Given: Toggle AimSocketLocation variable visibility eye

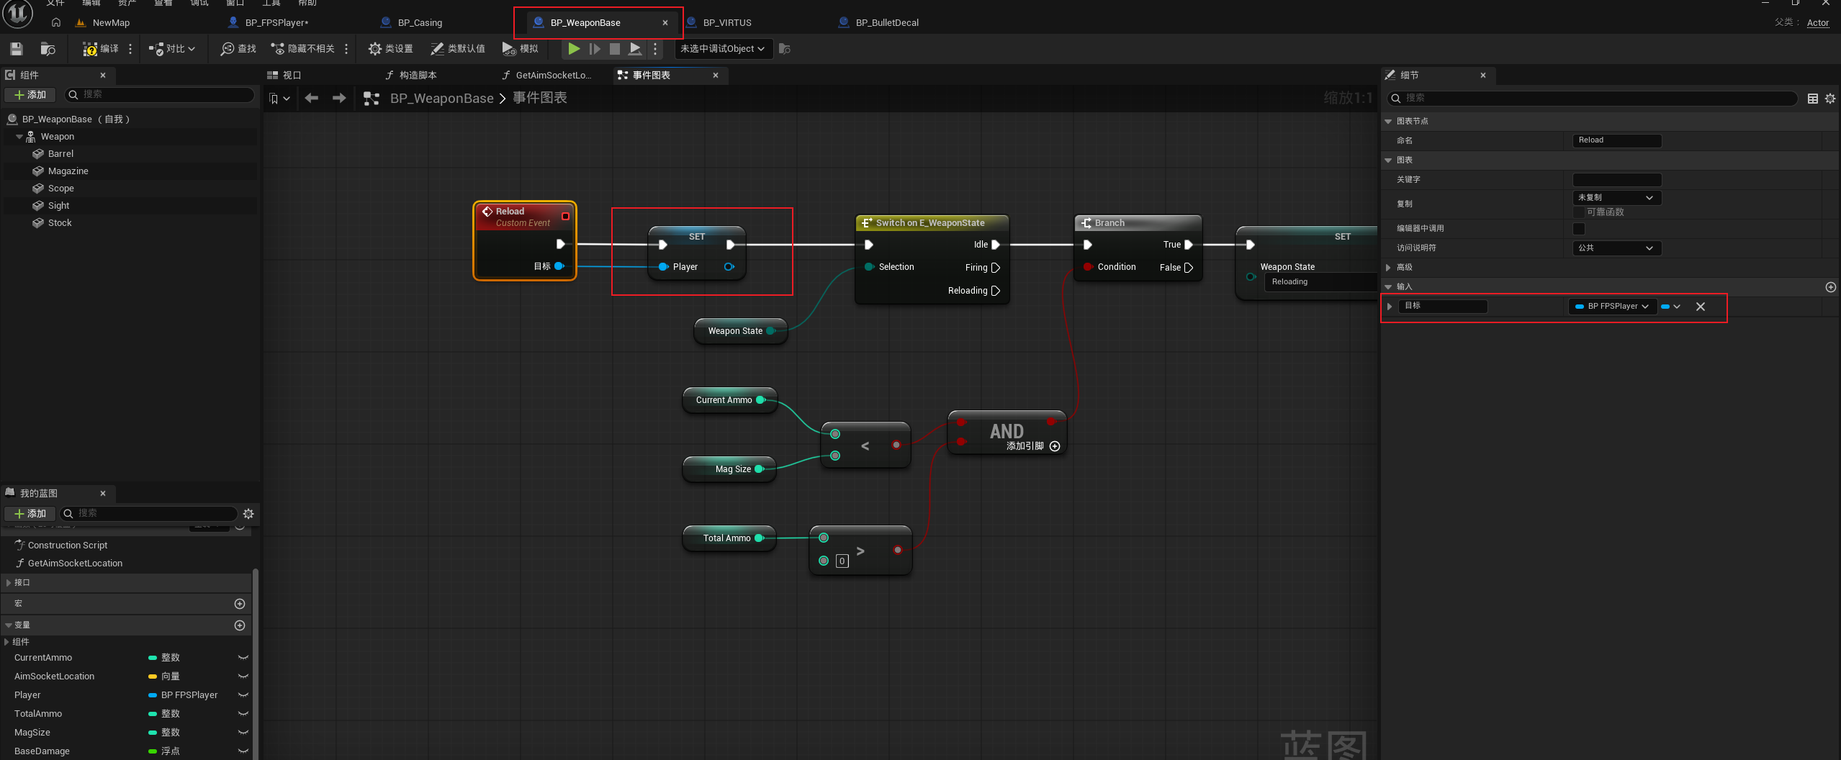Looking at the screenshot, I should (x=243, y=677).
